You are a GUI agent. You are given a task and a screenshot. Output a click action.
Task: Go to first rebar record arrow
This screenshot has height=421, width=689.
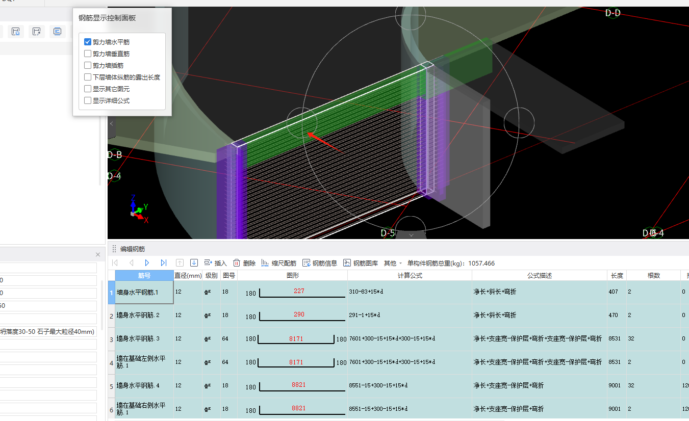115,263
